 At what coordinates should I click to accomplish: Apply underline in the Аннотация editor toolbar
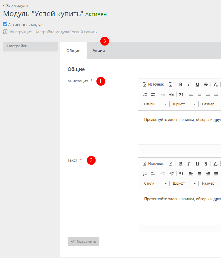197,84
